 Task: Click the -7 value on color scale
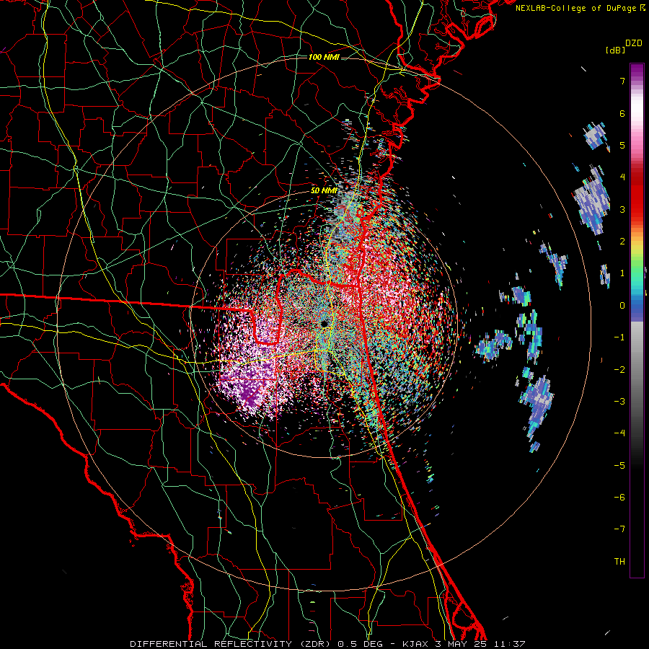(619, 529)
